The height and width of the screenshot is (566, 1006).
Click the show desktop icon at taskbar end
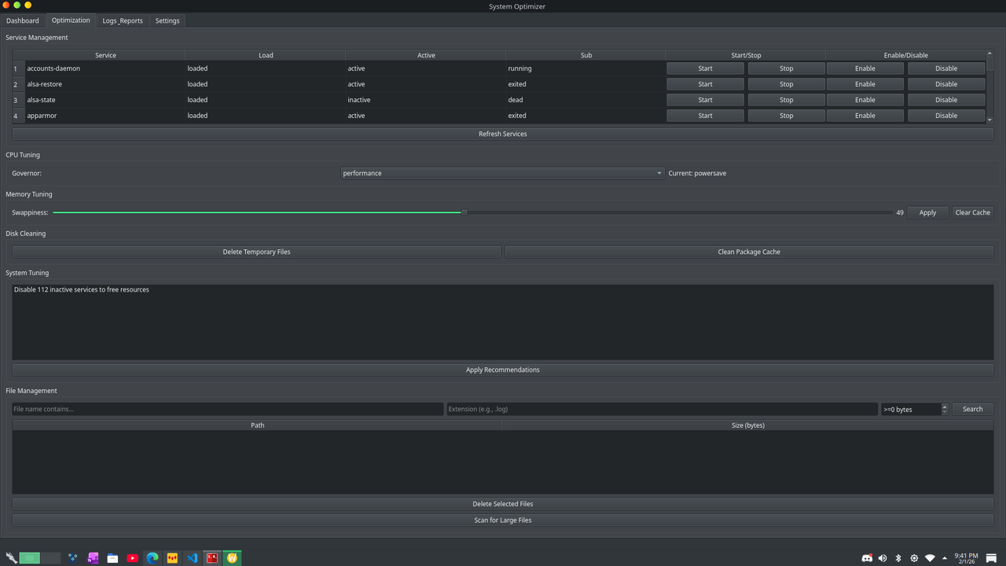[992, 558]
